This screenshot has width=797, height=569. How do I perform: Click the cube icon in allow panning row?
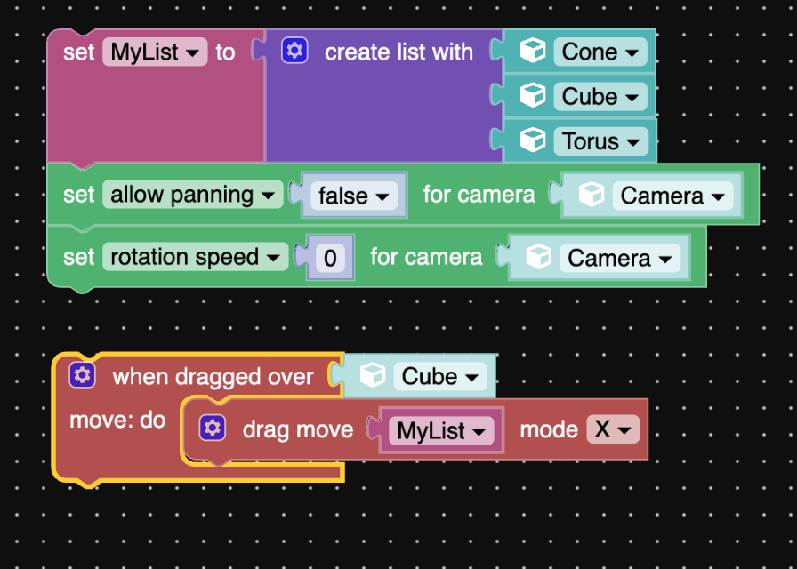coord(592,196)
